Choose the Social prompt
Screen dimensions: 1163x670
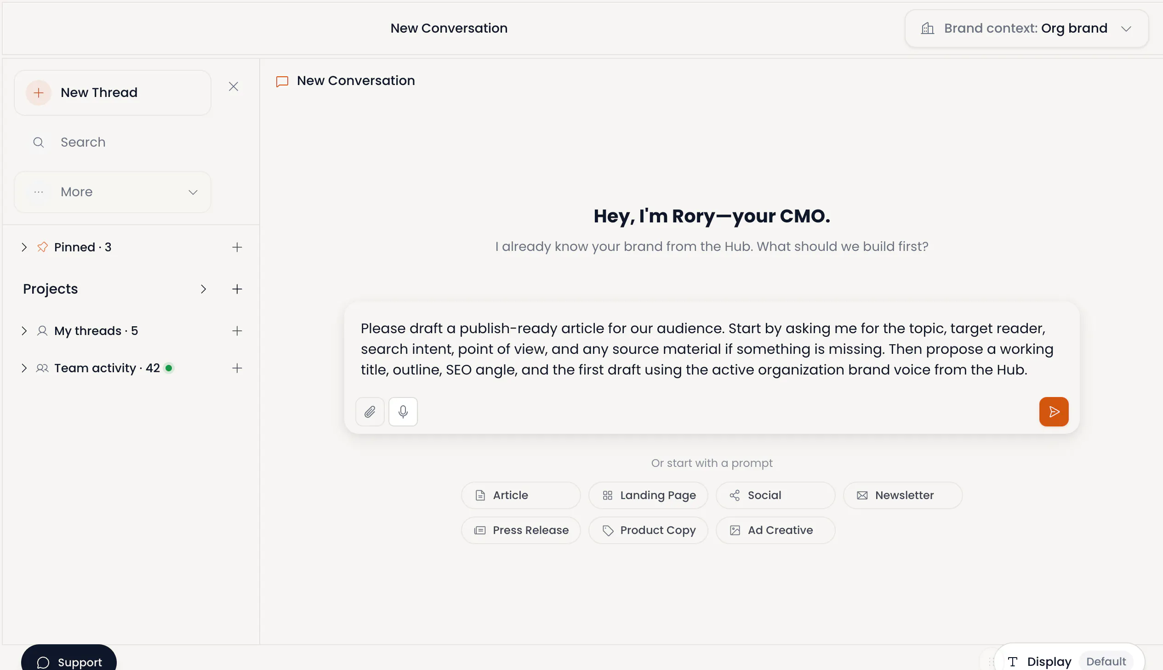[775, 495]
